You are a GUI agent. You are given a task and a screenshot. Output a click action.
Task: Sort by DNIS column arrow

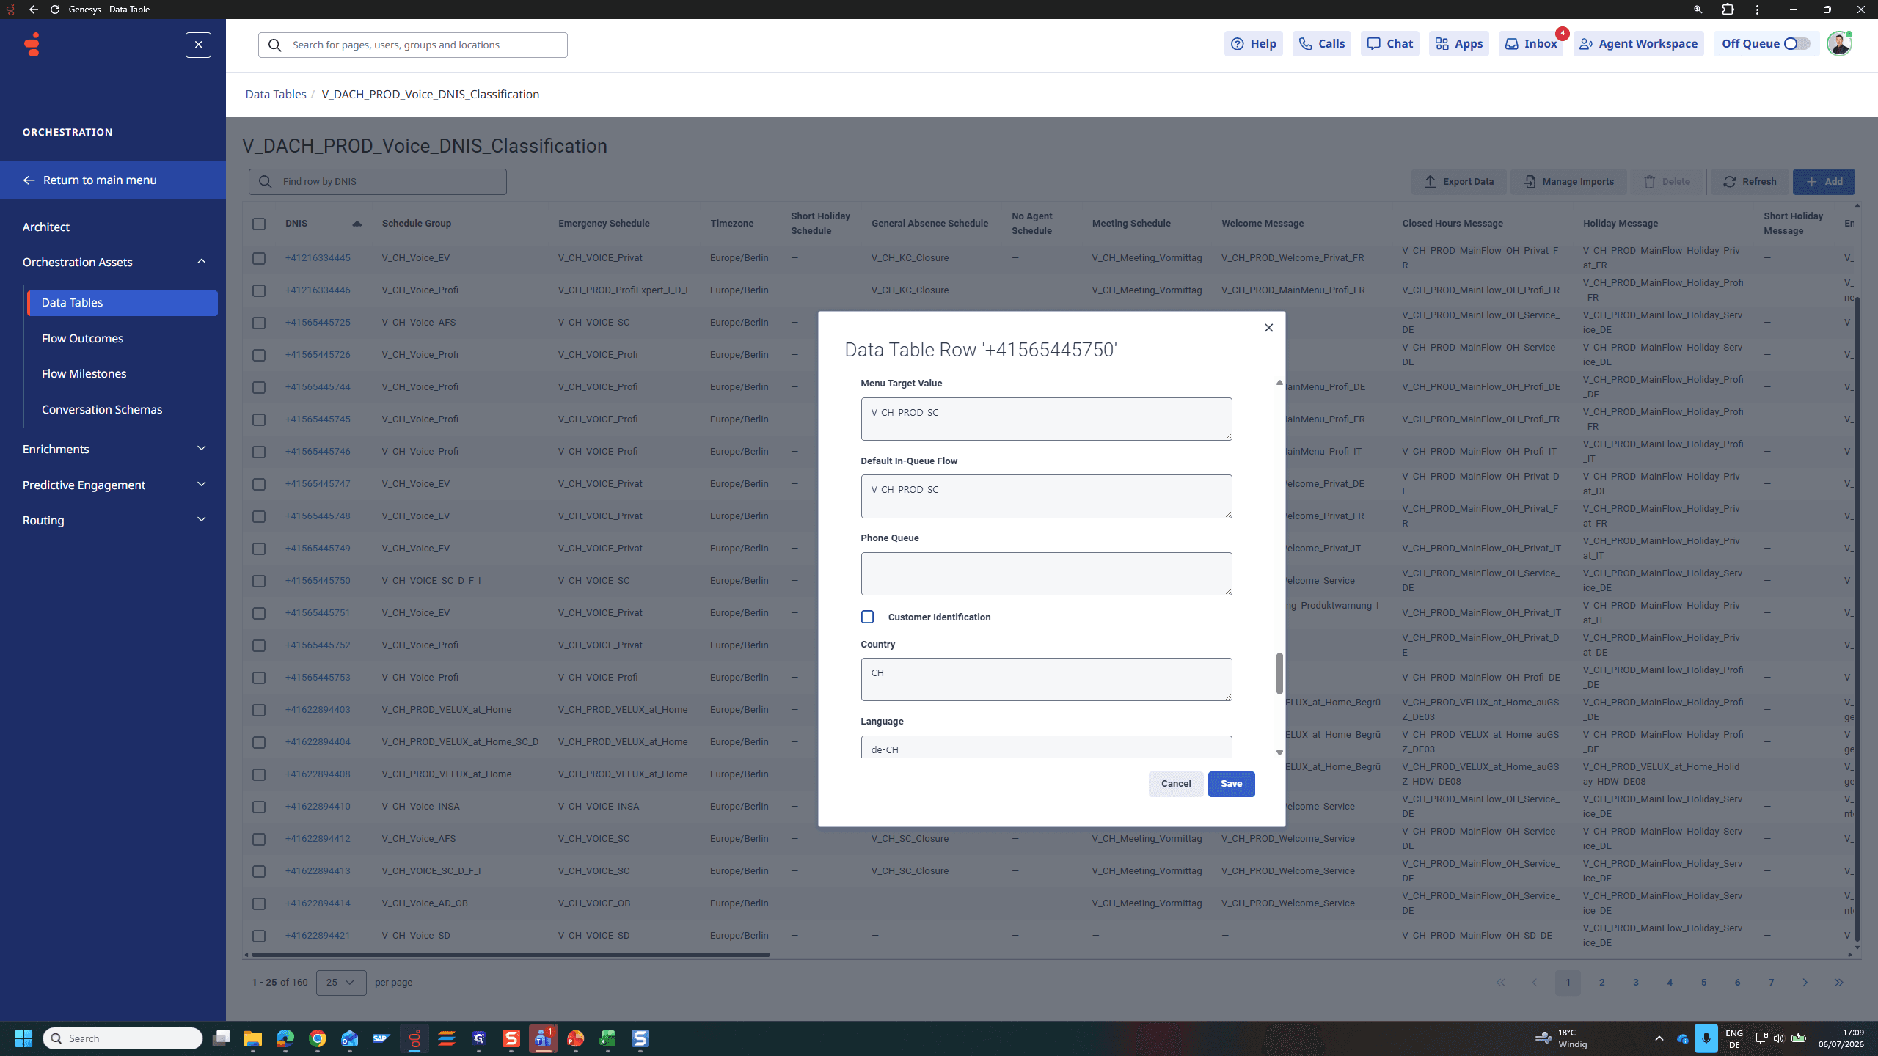tap(357, 224)
